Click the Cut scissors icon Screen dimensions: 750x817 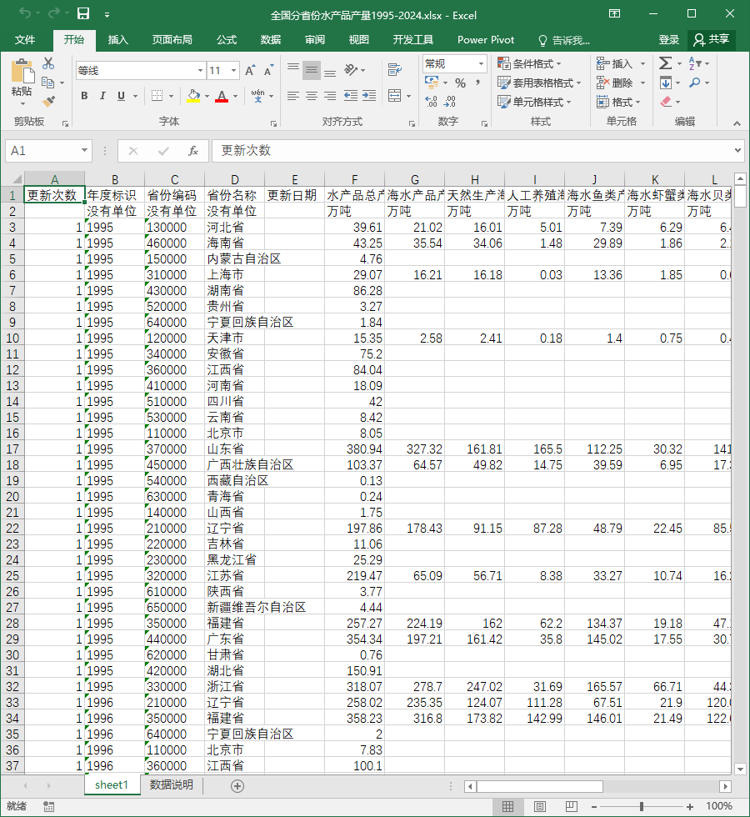[48, 63]
